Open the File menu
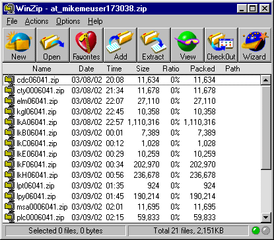Image resolution: width=274 pixels, height=240 pixels. click(12, 21)
